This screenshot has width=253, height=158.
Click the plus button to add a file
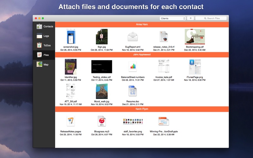click(x=191, y=18)
